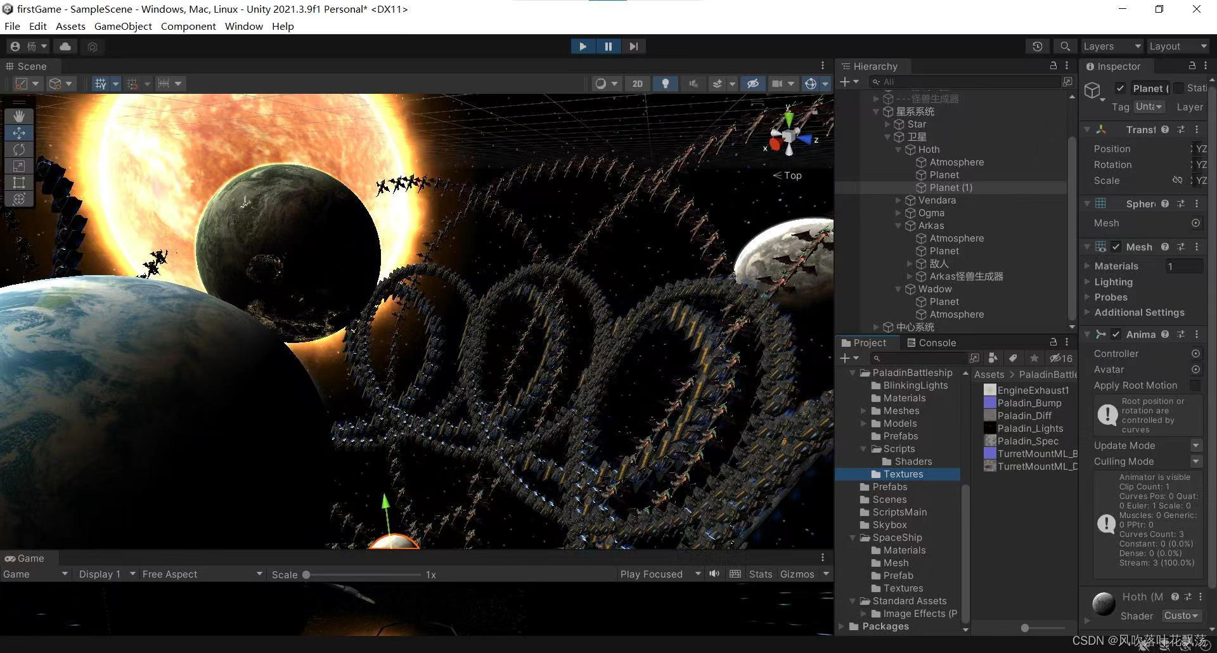Select the Rect transform tool
The width and height of the screenshot is (1217, 653).
click(19, 182)
